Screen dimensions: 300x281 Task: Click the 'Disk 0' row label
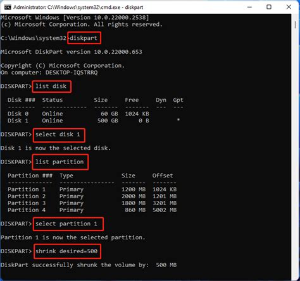18,114
